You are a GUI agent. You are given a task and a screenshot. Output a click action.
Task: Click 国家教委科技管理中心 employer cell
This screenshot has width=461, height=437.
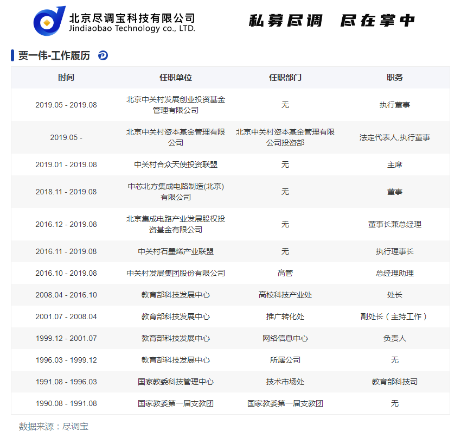[176, 382]
